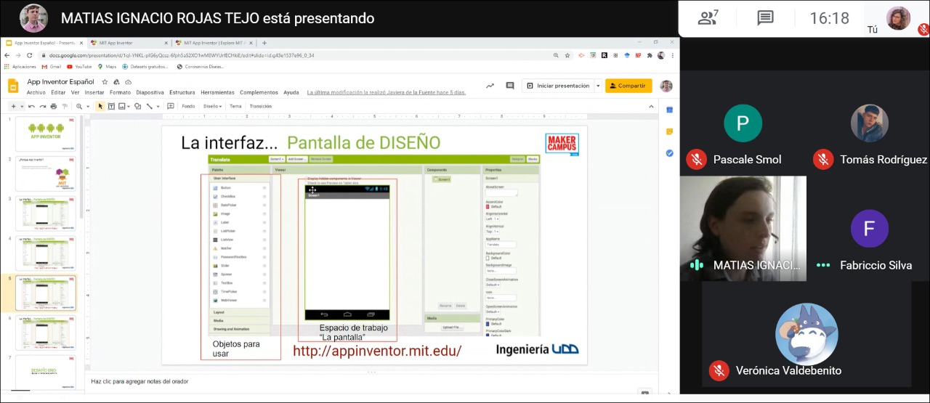
Task: Open the activity dashboard trend icon
Action: (490, 86)
